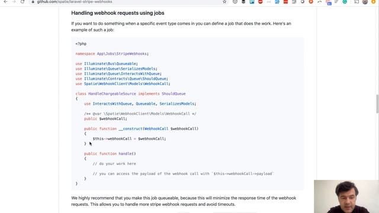Go back with the browser back arrow

[x=5, y=2]
